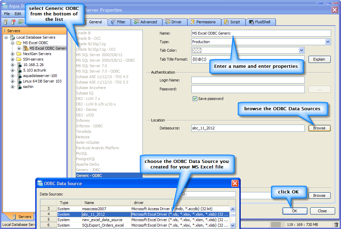Click the driver column header
The height and width of the screenshot is (229, 341).
click(x=180, y=203)
